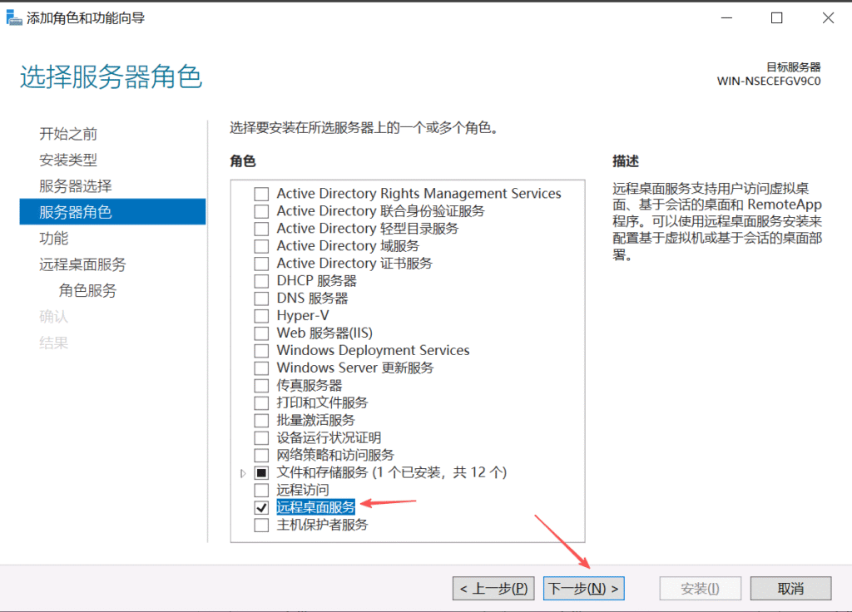Viewport: 852px width, 612px height.
Task: Toggle the 文件和存储服务 partial checkbox
Action: 261,473
